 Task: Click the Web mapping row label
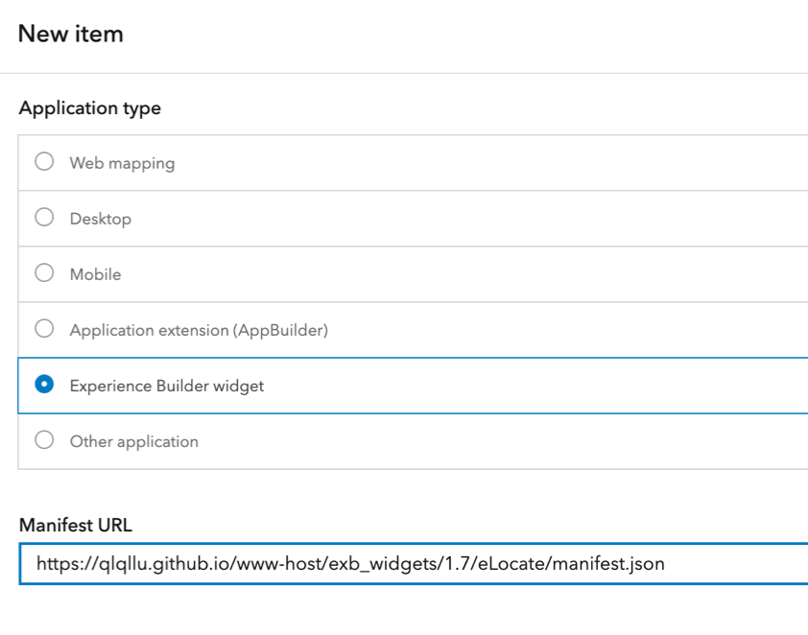click(x=120, y=163)
